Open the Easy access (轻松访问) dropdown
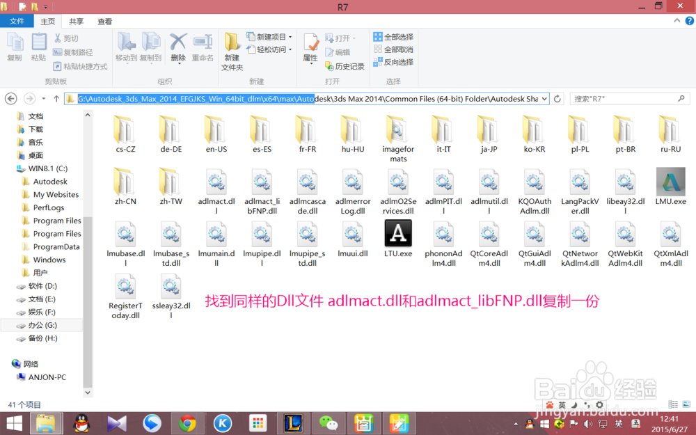The image size is (696, 435). click(270, 49)
